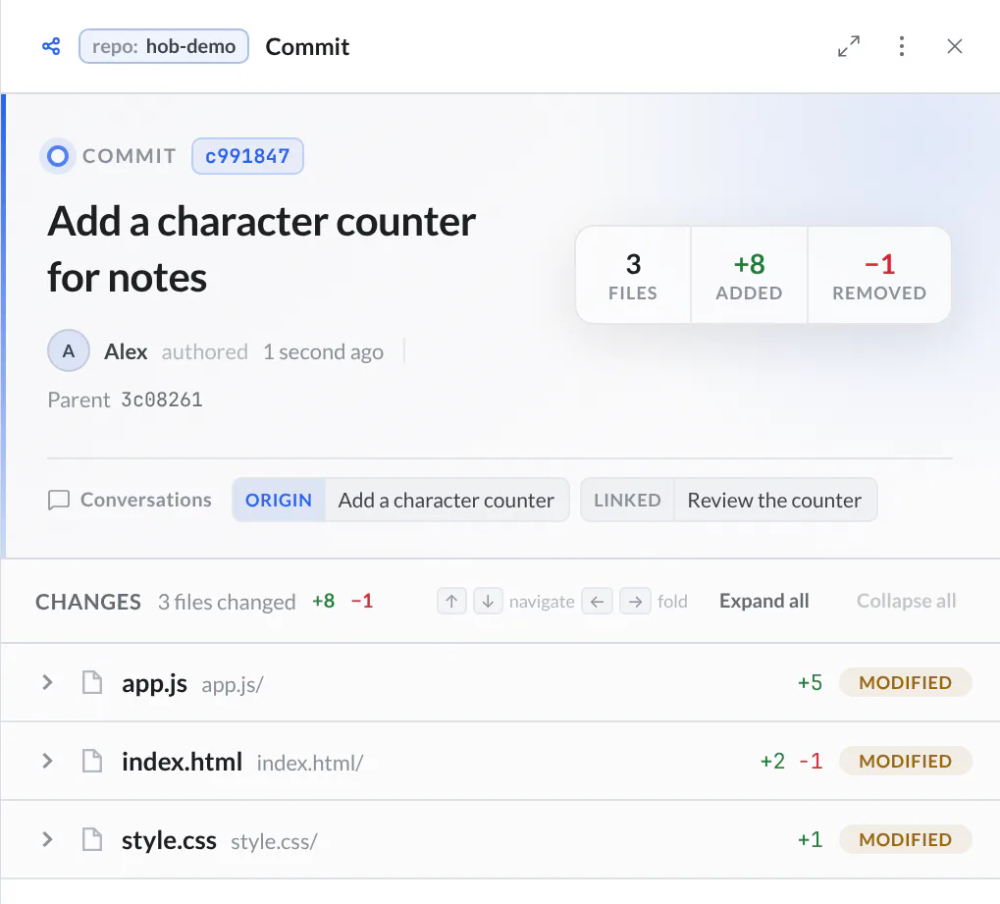Viewport: 1000px width, 904px height.
Task: Click the +2 count on index.html row
Action: tap(772, 761)
